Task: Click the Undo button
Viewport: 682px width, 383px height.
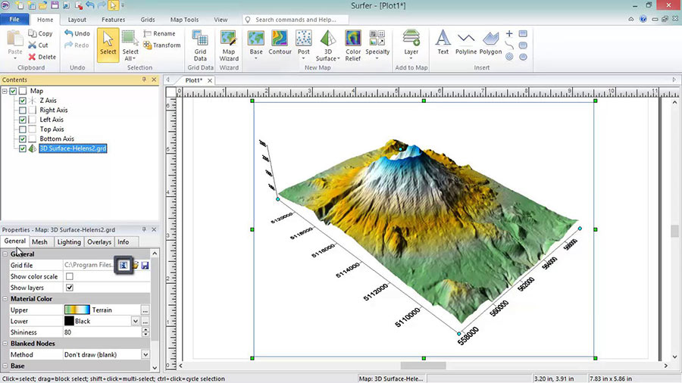Action: [77, 33]
